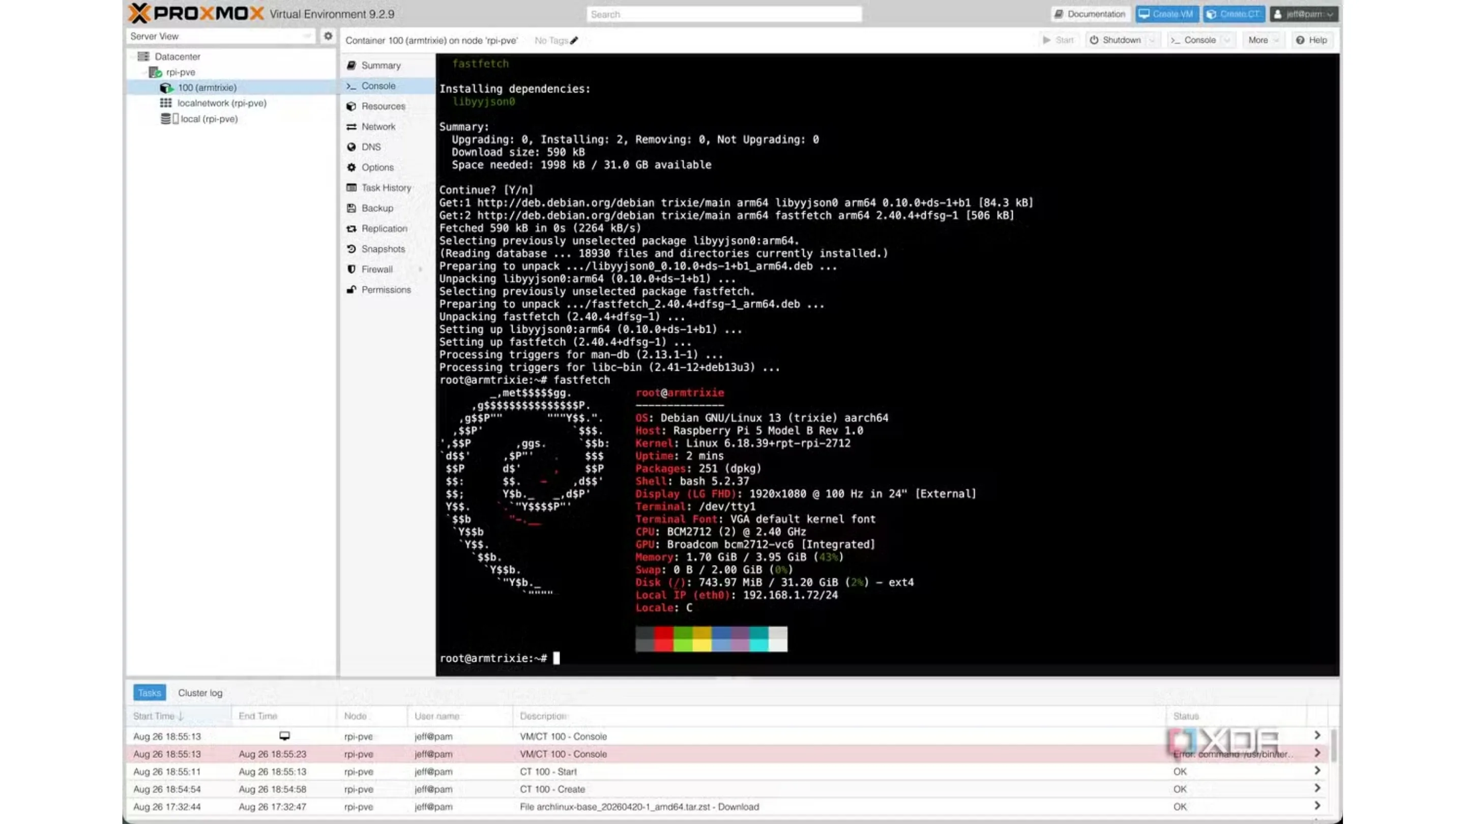Open the Snapshots page
The width and height of the screenshot is (1465, 824).
click(x=388, y=249)
